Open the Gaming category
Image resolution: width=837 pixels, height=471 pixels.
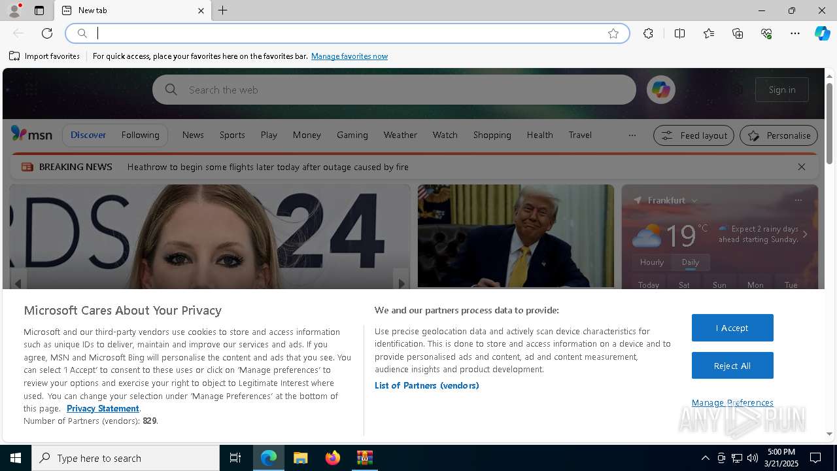[x=352, y=135]
